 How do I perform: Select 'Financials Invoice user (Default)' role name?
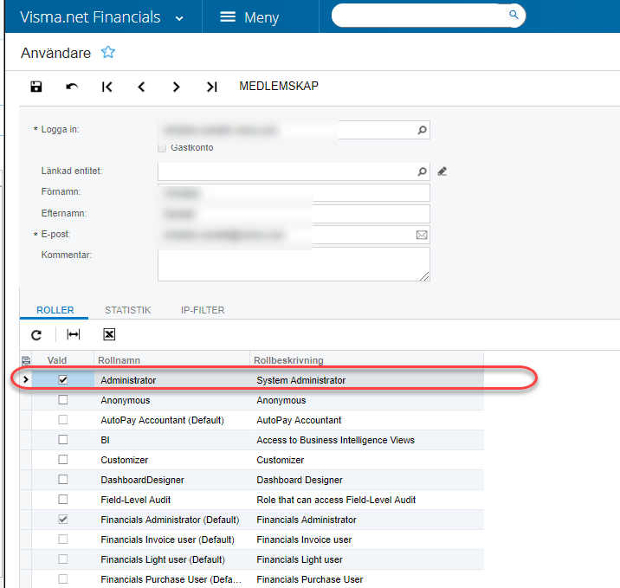coord(171,540)
